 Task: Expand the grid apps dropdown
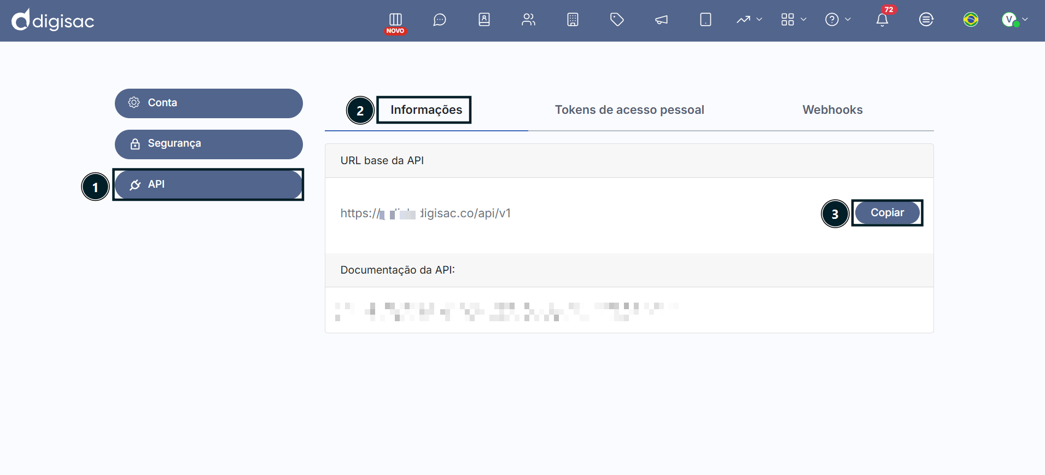click(x=793, y=20)
